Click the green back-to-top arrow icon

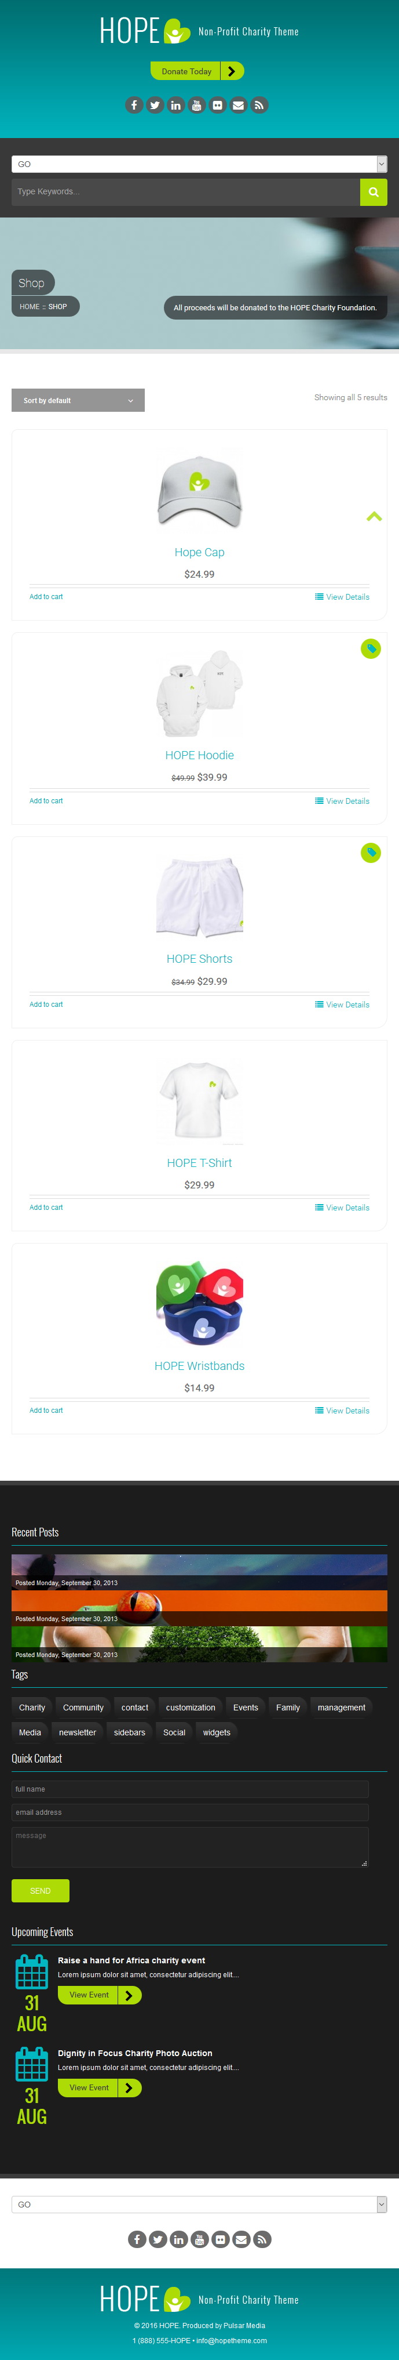click(x=374, y=517)
